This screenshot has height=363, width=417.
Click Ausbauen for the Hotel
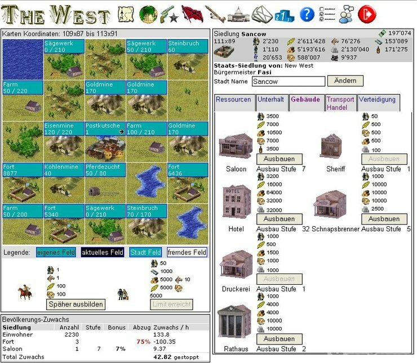280,219
